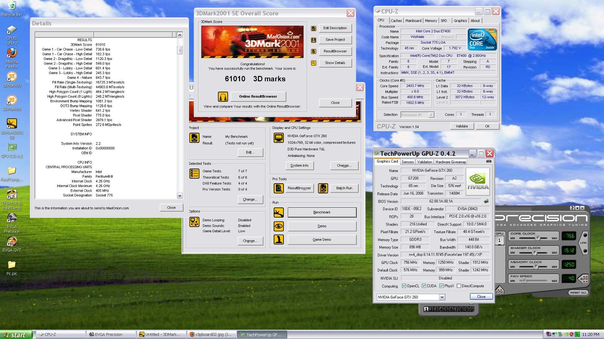Image resolution: width=604 pixels, height=339 pixels.
Task: Click the Start button on taskbar
Action: 16,334
